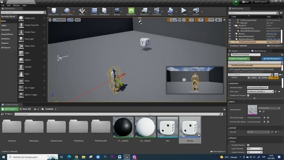The image size is (284, 160).
Task: Open the Content toolbar icon
Action: click(x=94, y=11)
